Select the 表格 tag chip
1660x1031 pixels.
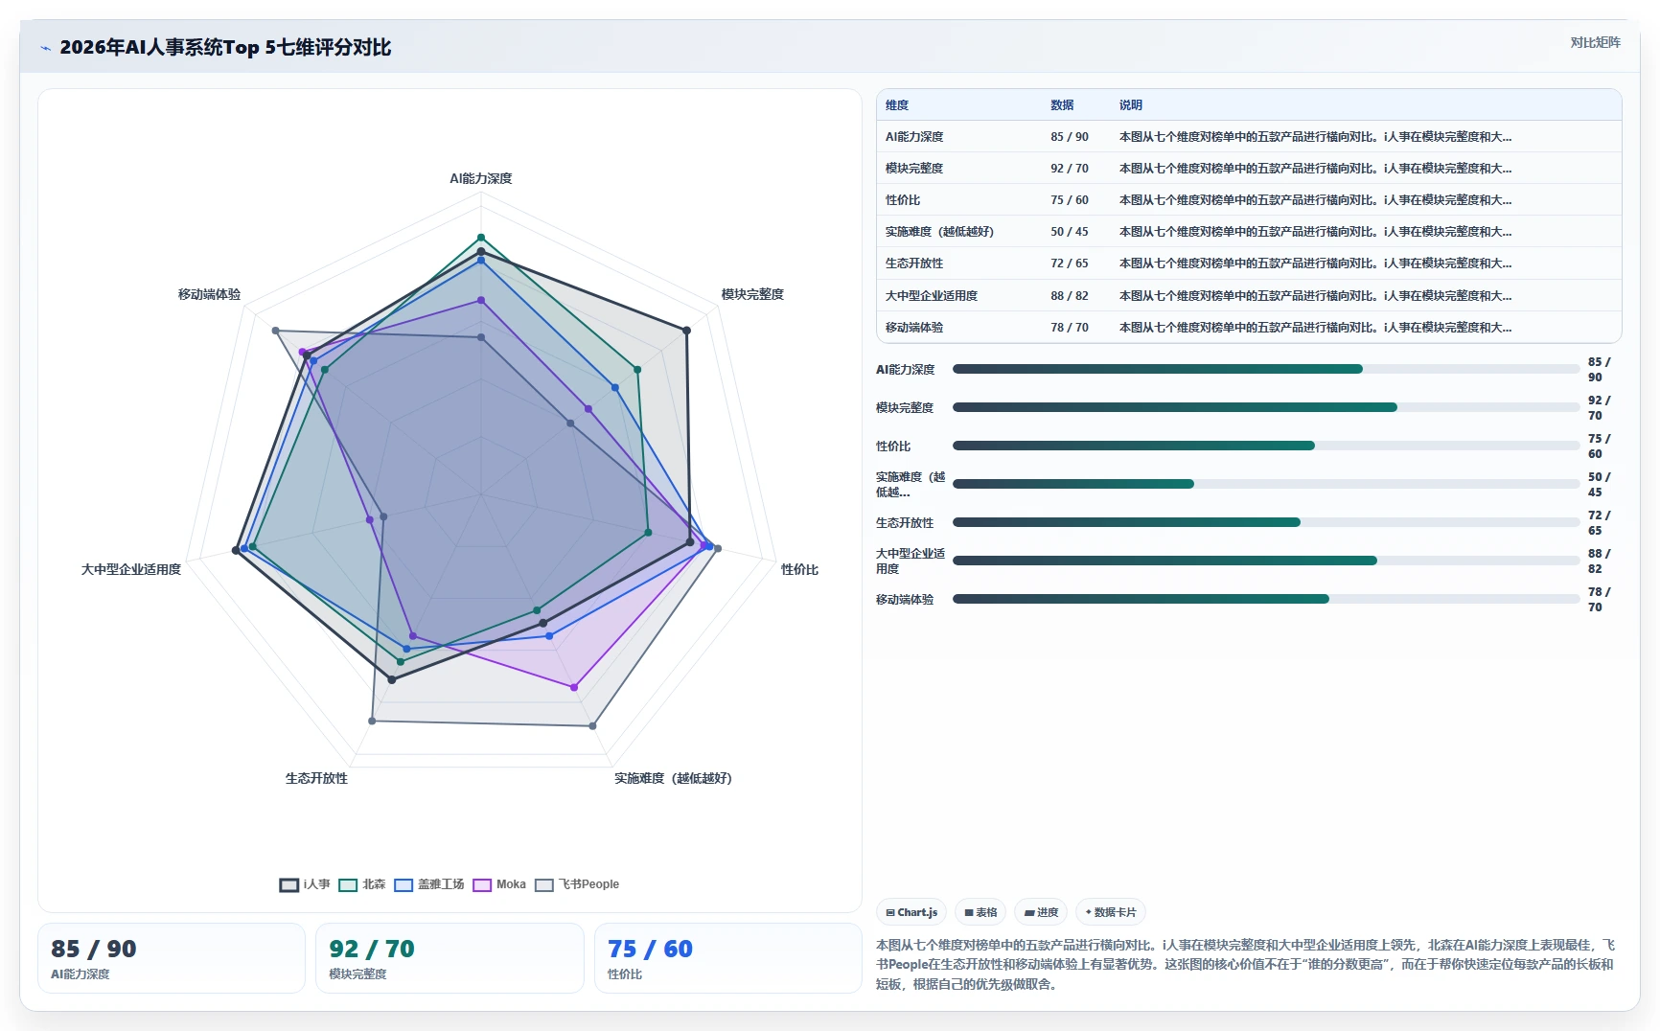click(980, 912)
